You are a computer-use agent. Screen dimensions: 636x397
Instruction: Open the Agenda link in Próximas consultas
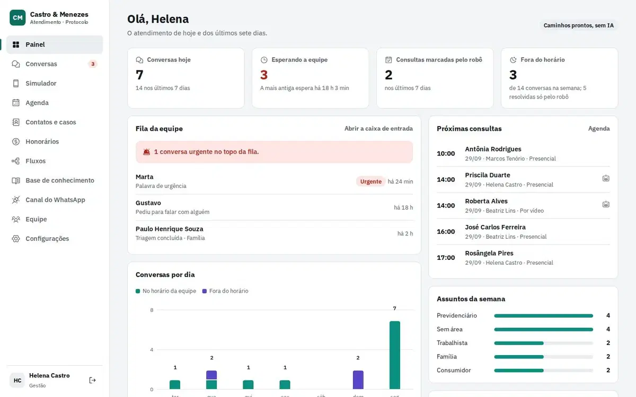pyautogui.click(x=599, y=129)
